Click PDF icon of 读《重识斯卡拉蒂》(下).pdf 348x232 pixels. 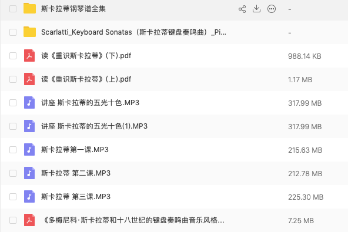[x=29, y=55]
